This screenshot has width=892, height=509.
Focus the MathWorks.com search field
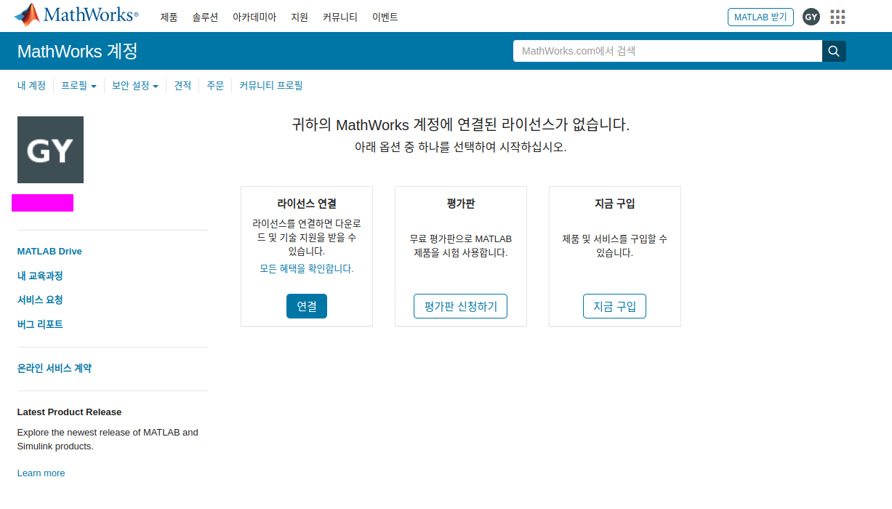coord(667,51)
